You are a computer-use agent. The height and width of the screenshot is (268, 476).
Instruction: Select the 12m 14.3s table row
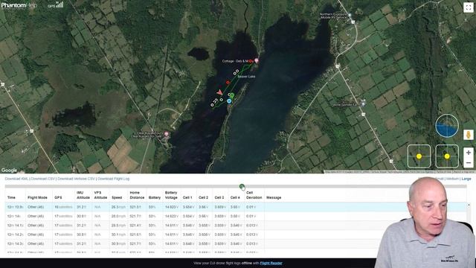pyautogui.click(x=236, y=243)
